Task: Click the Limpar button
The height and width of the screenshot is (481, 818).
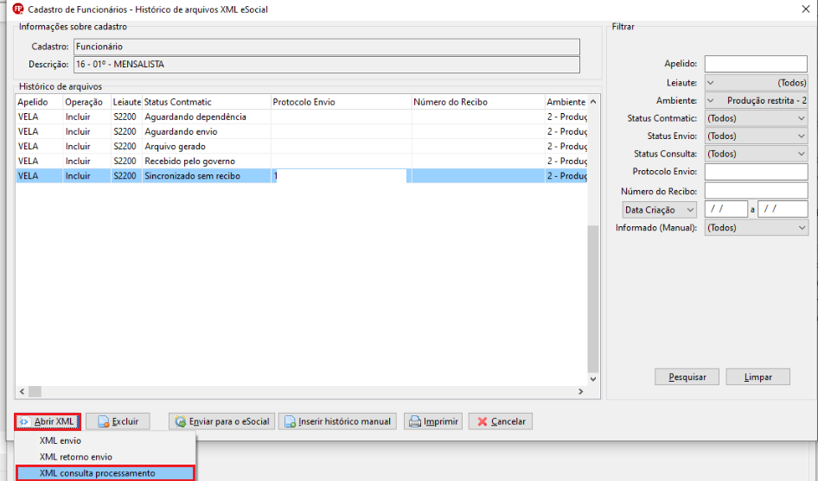Action: tap(758, 377)
